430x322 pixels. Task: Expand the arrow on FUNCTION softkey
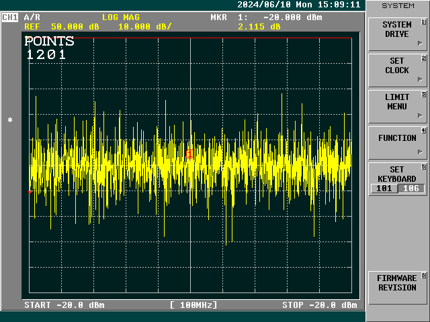421,152
